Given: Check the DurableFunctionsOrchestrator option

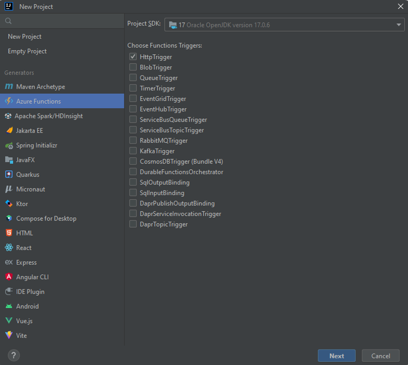Looking at the screenshot, I should click(x=133, y=172).
